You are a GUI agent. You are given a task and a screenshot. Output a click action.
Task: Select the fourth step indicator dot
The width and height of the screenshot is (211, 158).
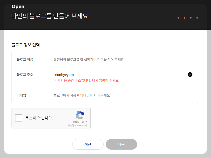(x=197, y=18)
